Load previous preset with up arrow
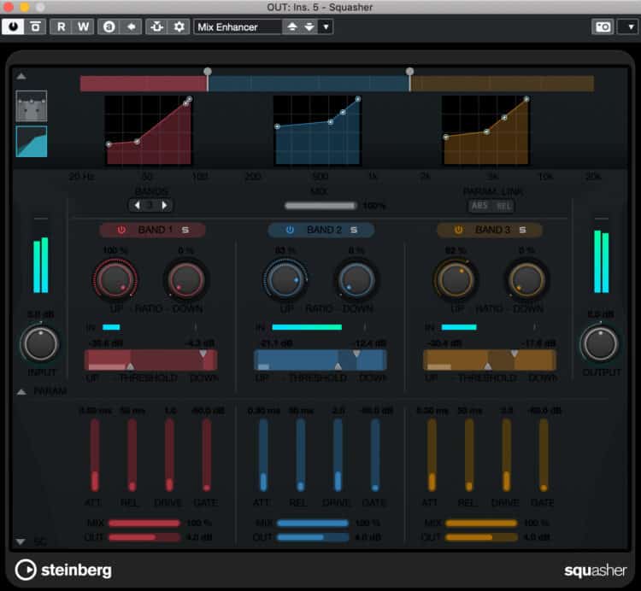641x591 pixels. (292, 27)
